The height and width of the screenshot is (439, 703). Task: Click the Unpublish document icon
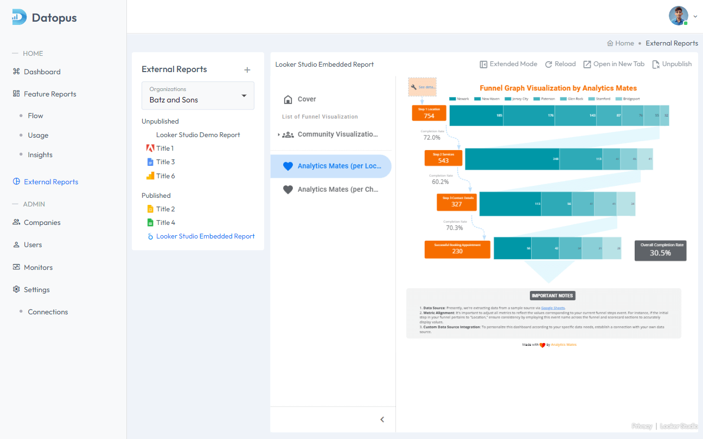[656, 64]
